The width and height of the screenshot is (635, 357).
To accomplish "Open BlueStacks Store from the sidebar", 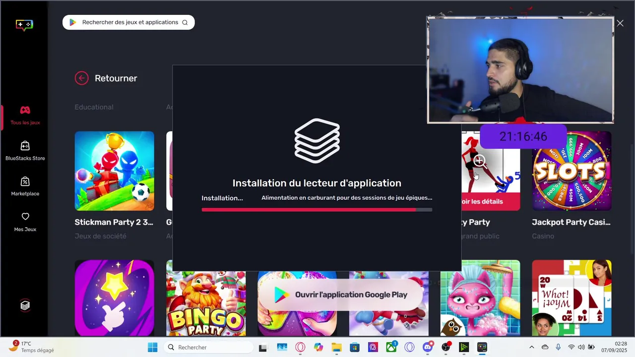I will click(x=25, y=151).
